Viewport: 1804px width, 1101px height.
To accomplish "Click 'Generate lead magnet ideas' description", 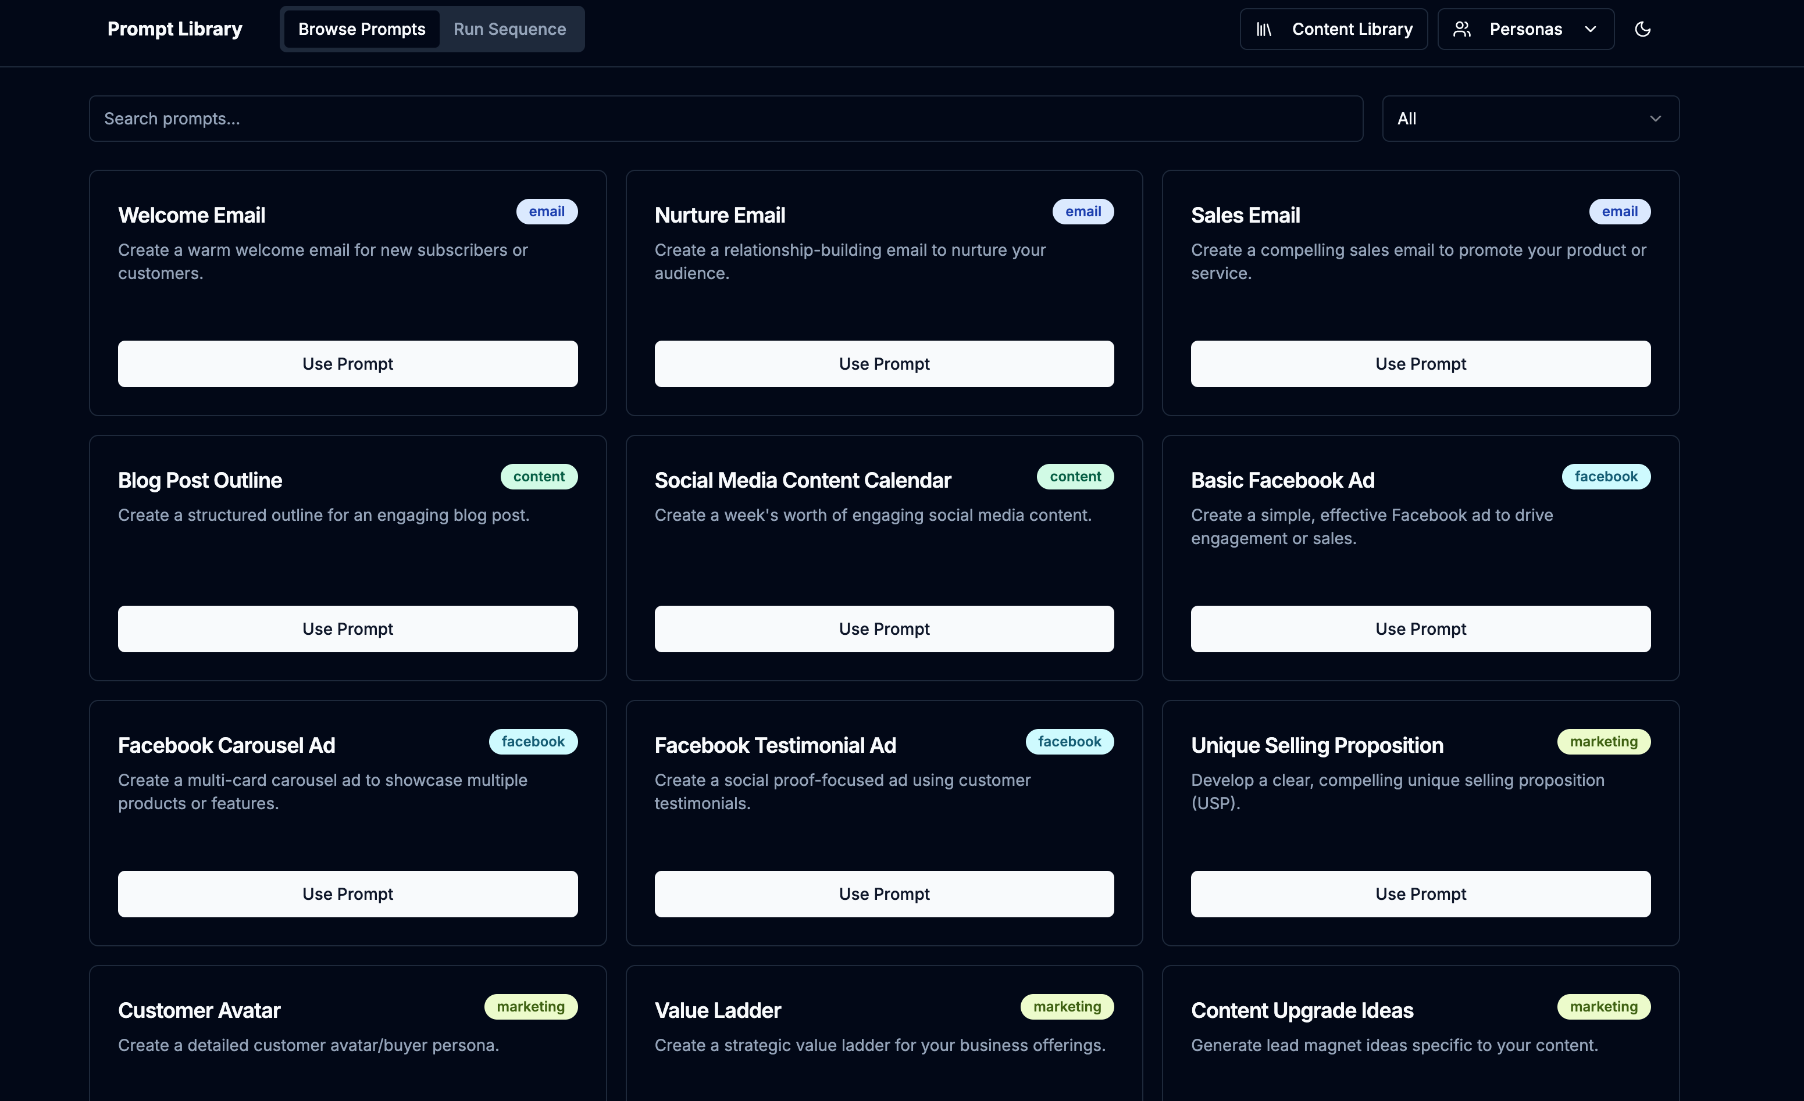I will [1394, 1045].
